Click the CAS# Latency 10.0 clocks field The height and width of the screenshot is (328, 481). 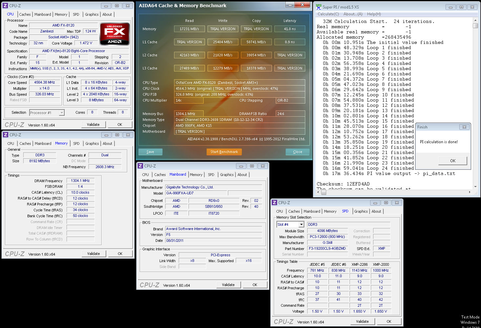(x=81, y=192)
